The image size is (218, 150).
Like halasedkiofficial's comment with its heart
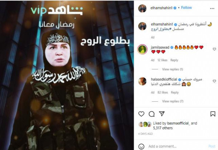pos(214,81)
